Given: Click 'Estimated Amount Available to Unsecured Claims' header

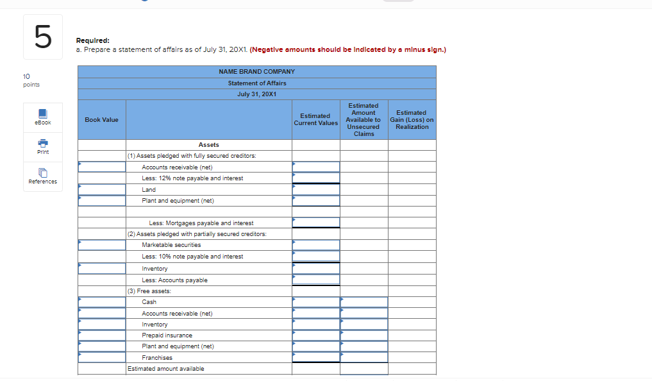Looking at the screenshot, I should (x=364, y=120).
